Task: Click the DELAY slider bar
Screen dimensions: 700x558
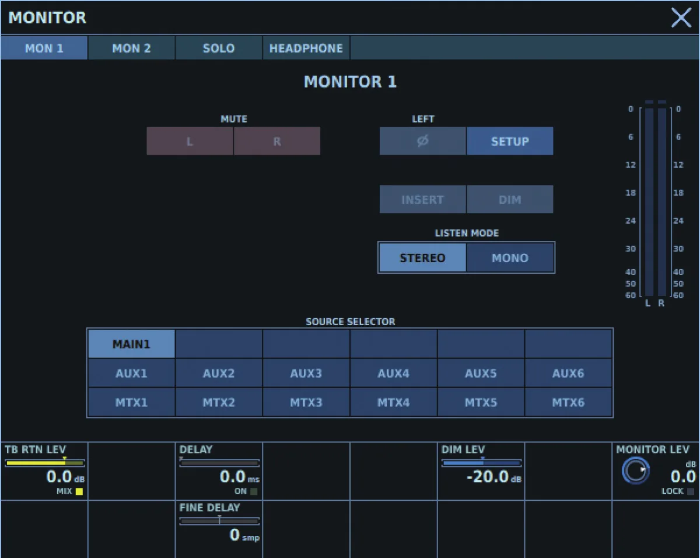Action: click(x=219, y=463)
